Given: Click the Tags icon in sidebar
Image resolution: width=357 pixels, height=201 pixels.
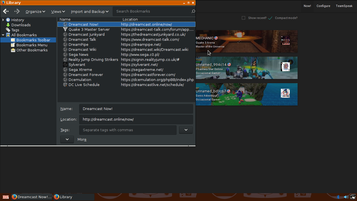Looking at the screenshot, I should [8, 30].
